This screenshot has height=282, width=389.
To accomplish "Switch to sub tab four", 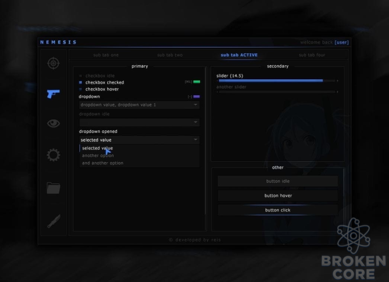I will (312, 55).
